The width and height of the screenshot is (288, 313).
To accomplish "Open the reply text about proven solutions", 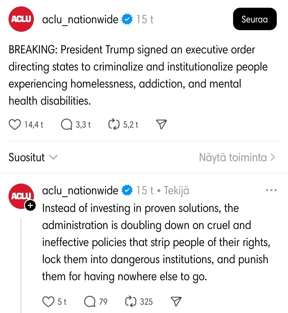I will [x=156, y=242].
